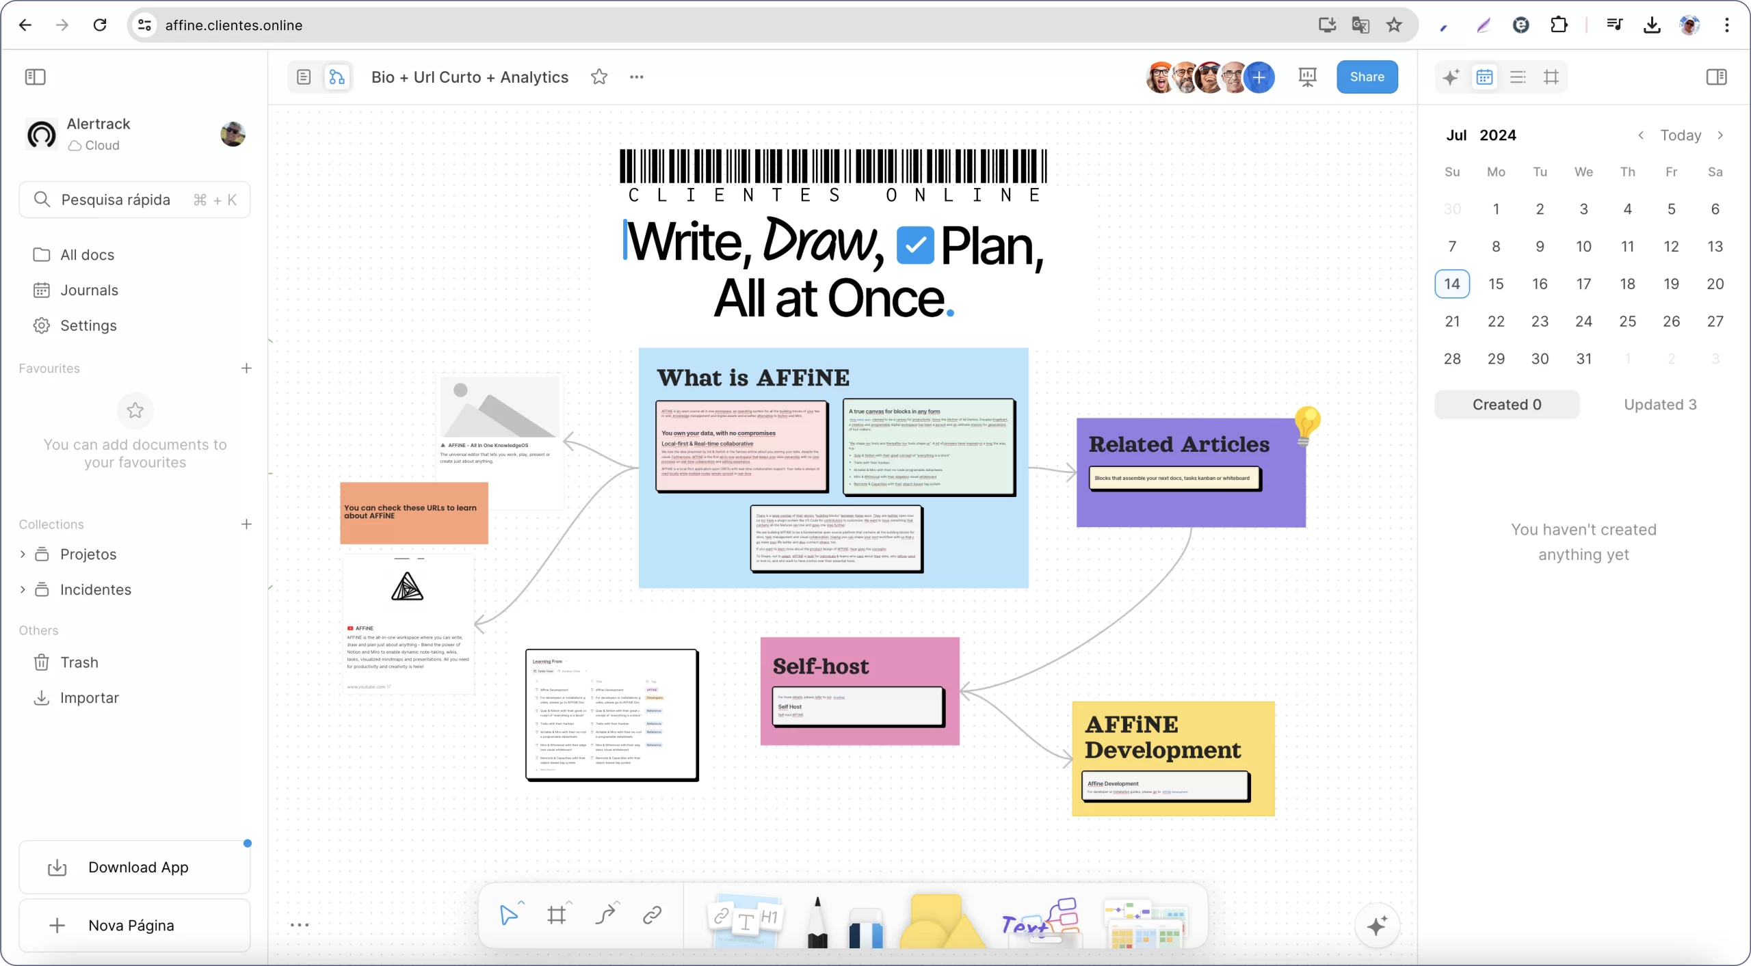The image size is (1751, 966).
Task: Start presentation mode icon
Action: pos(1307,77)
